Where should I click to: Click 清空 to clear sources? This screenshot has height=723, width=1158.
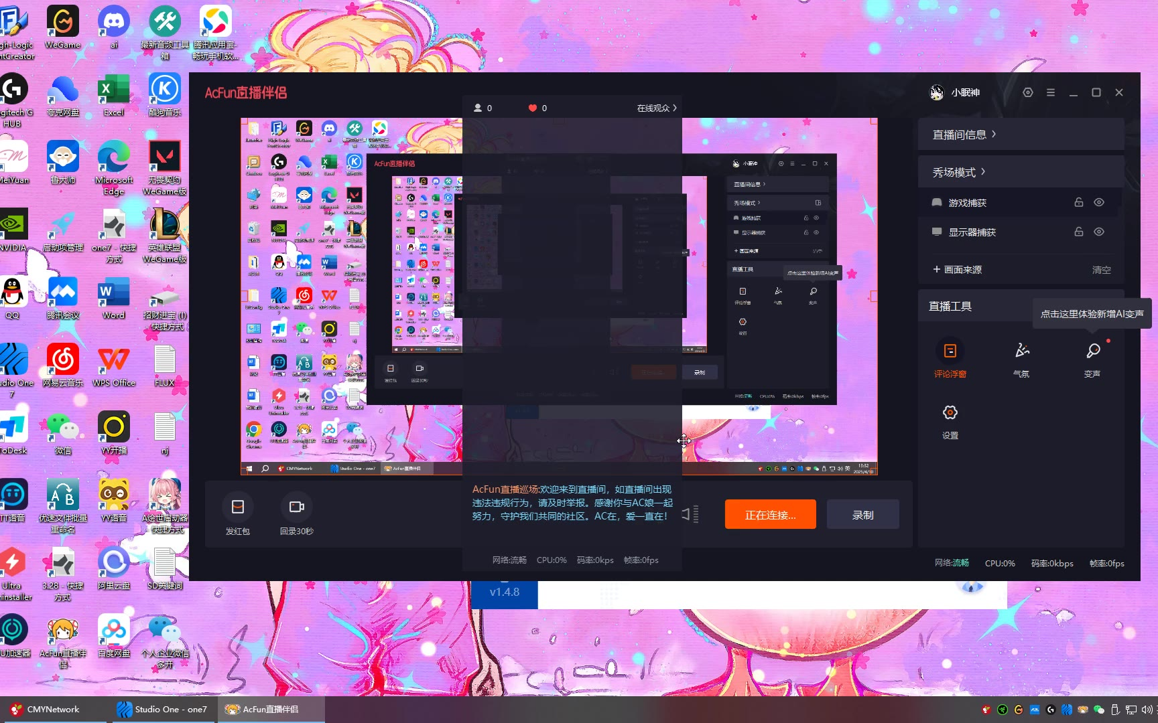point(1101,270)
